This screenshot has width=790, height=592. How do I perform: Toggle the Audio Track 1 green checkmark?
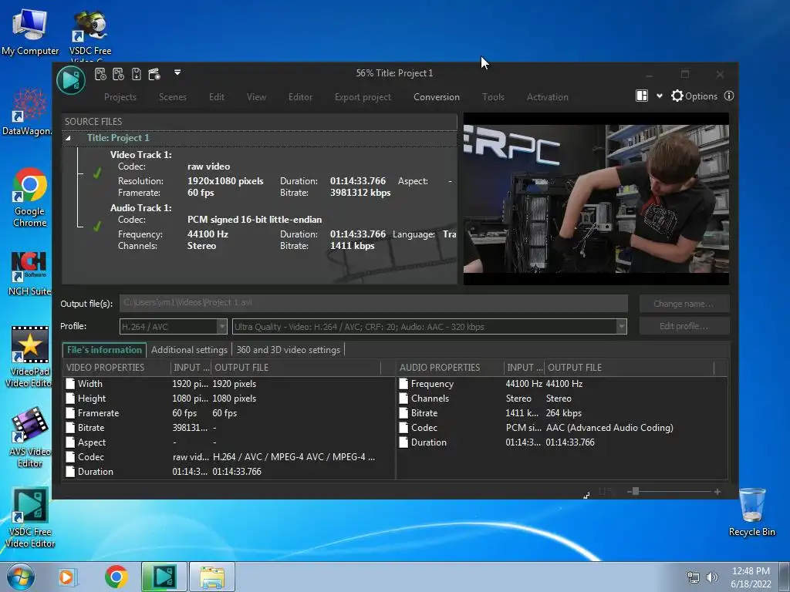point(96,227)
